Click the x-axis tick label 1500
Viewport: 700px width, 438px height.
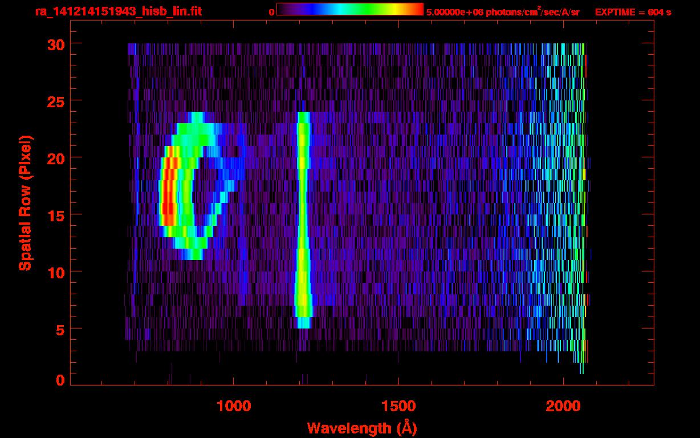[x=398, y=406]
